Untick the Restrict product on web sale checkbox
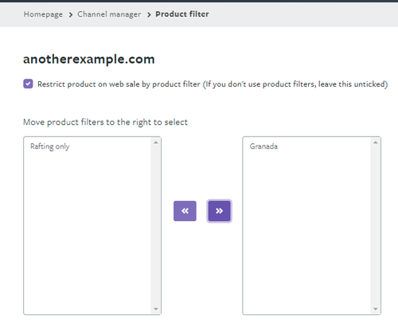 coord(28,83)
